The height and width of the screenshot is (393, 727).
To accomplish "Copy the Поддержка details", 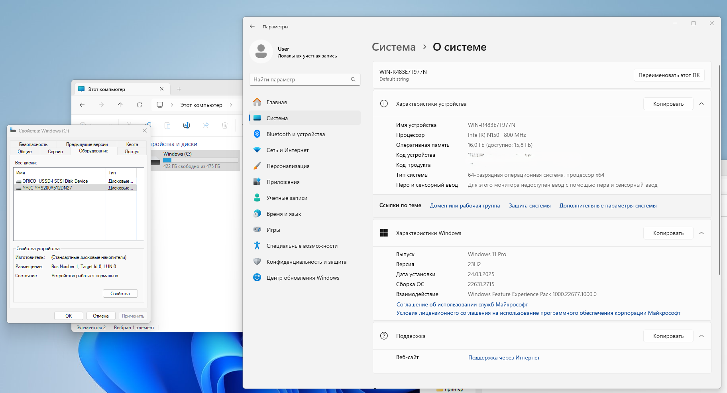I will click(668, 336).
